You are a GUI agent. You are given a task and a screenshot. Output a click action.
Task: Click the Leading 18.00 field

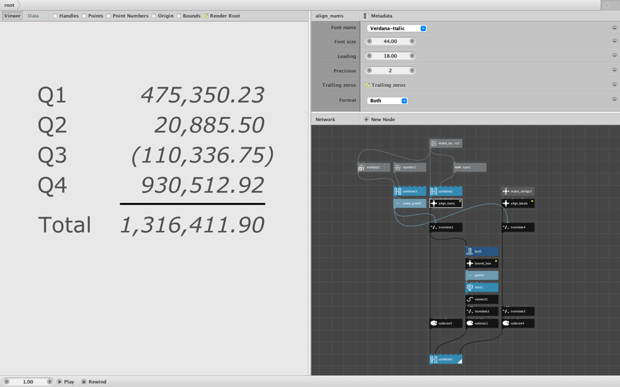[390, 56]
